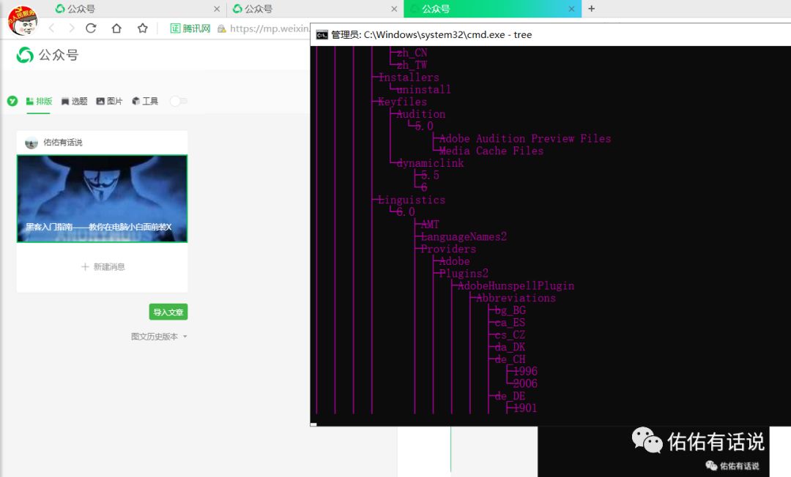Switch to the first 公众号 tab
791x477 pixels.
click(75, 9)
